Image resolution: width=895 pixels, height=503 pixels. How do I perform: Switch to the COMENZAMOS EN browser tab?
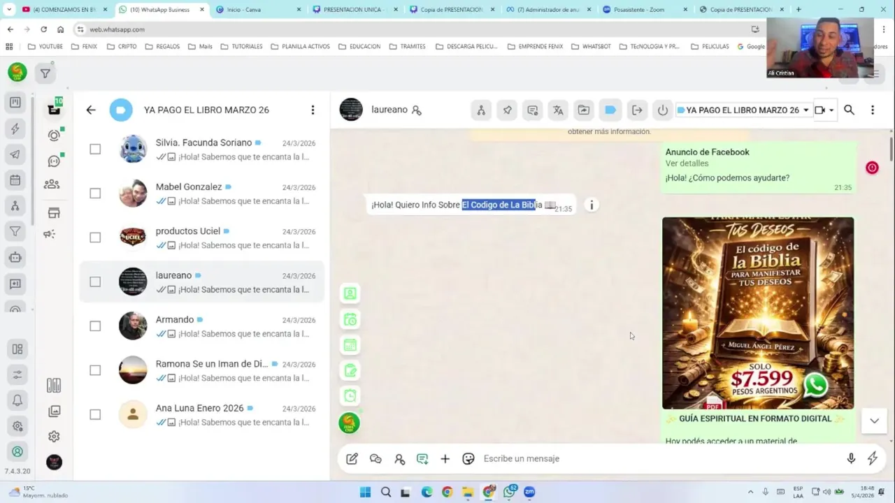[x=64, y=10]
